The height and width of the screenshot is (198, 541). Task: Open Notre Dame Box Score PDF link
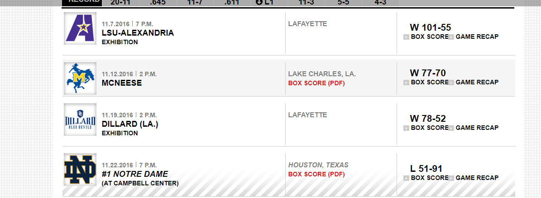(316, 174)
